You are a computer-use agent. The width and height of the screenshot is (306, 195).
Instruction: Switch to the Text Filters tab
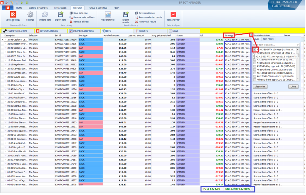pos(268,39)
